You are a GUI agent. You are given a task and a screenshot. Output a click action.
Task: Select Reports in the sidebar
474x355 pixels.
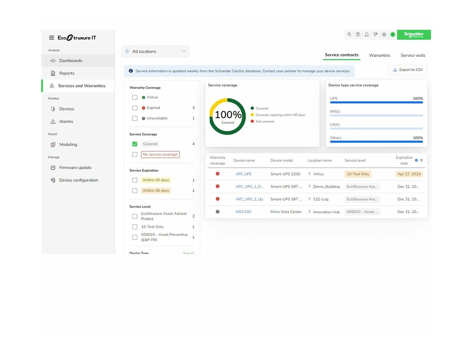pos(66,73)
